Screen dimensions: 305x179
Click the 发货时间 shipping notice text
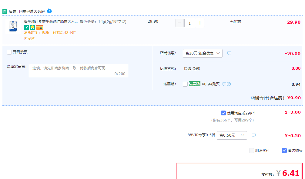point(50,35)
